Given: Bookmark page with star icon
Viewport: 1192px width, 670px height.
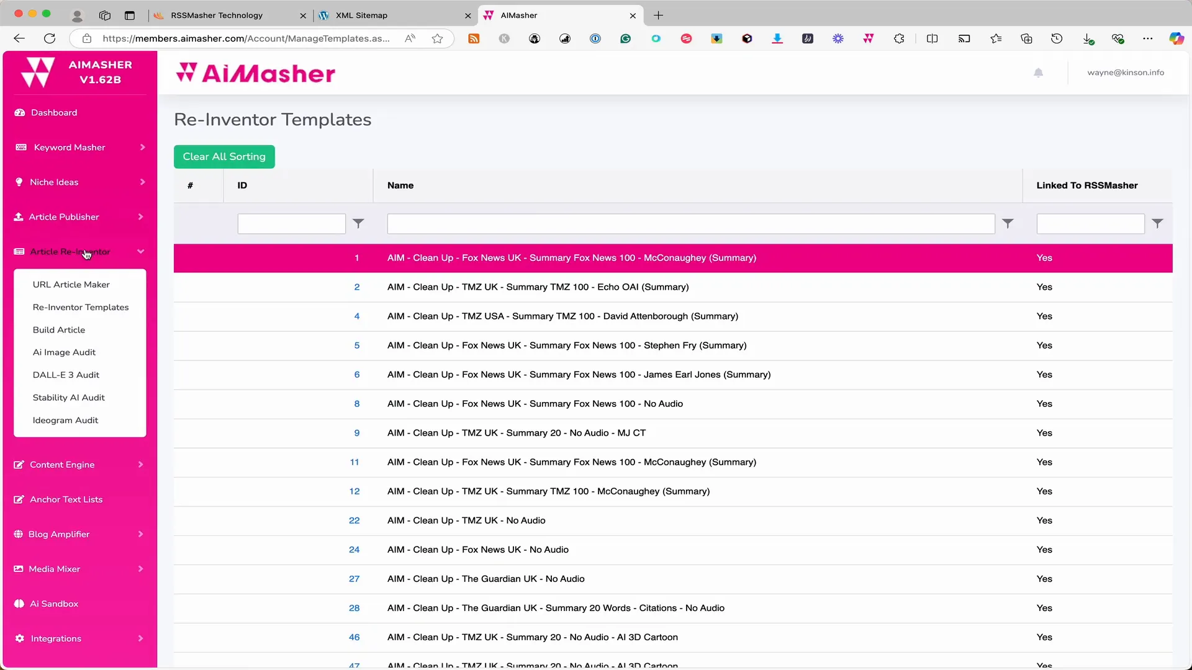Looking at the screenshot, I should [x=437, y=38].
